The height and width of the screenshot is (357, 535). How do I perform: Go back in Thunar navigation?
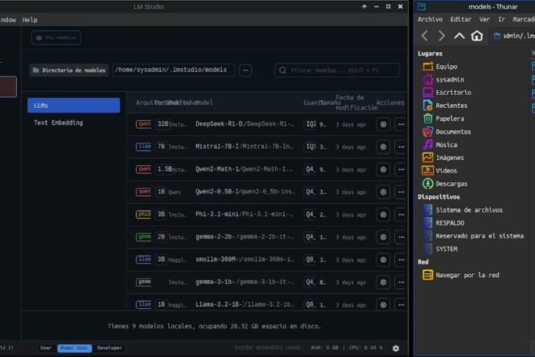click(x=424, y=36)
